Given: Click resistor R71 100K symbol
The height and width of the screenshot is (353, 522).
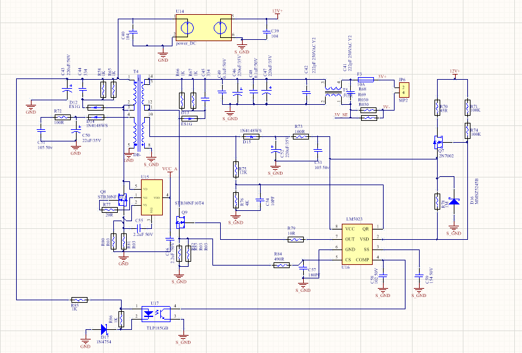Looking at the screenshot, I should pos(468,107).
